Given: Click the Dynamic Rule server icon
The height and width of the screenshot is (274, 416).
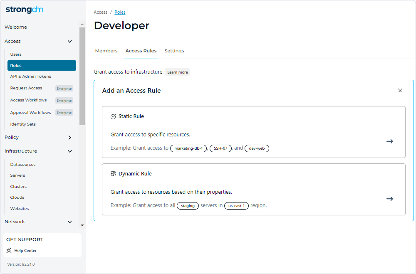Looking at the screenshot, I should tap(113, 174).
